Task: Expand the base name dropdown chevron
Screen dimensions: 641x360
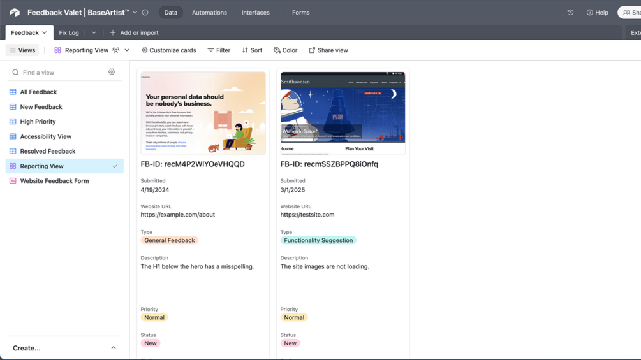Action: [135, 12]
